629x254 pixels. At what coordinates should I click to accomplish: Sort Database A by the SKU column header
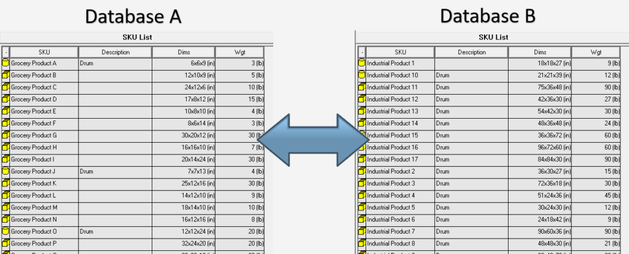44,52
